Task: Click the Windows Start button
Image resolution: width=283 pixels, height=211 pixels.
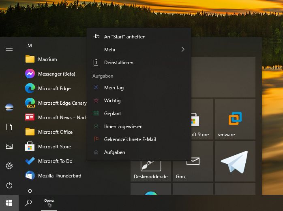Action: click(x=9, y=203)
